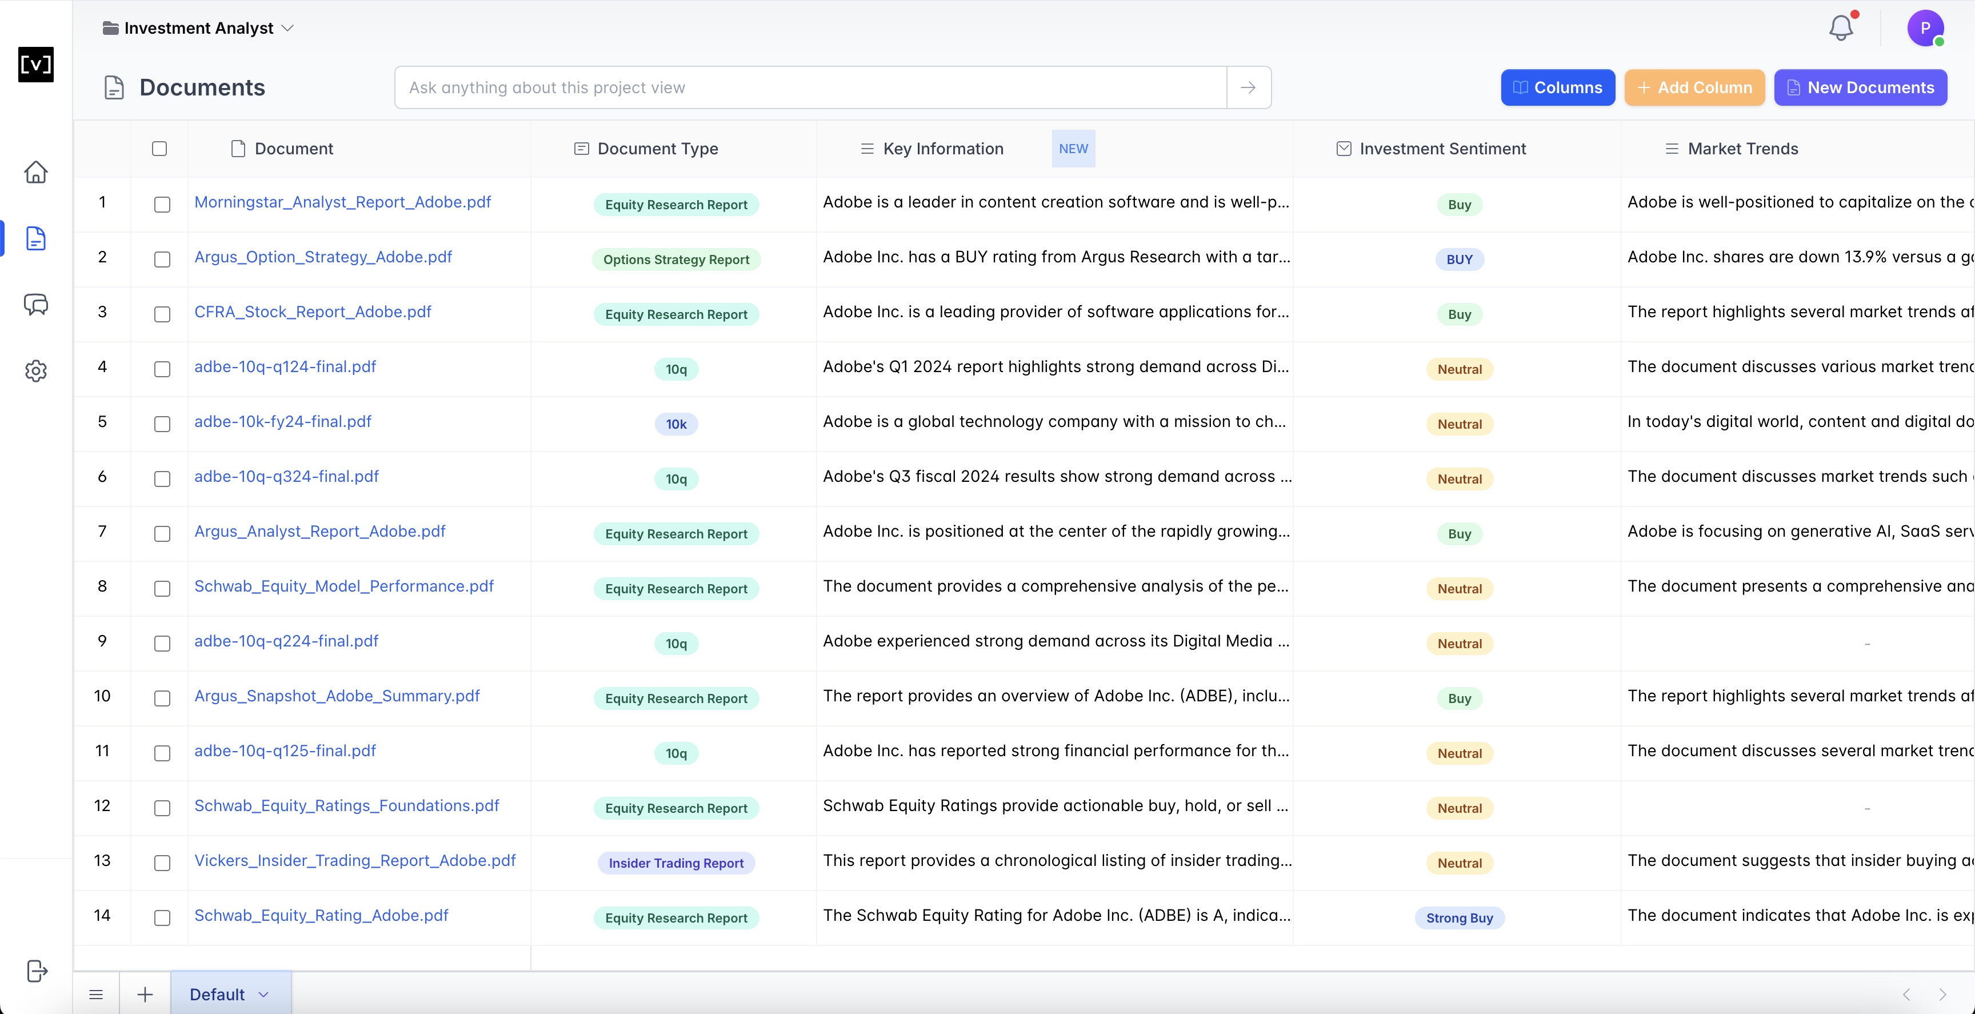
Task: Click the Documents page title icon
Action: coord(114,87)
